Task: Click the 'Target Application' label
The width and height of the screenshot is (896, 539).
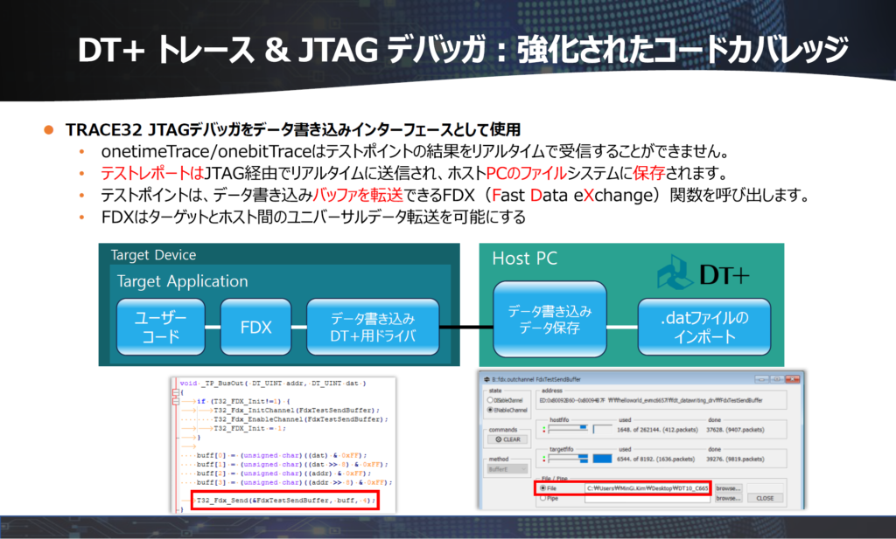Action: [182, 281]
